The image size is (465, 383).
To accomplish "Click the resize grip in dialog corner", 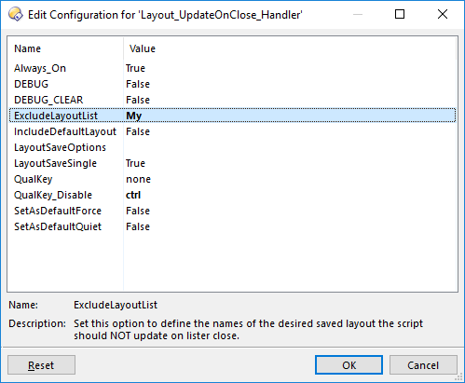I will [458, 377].
